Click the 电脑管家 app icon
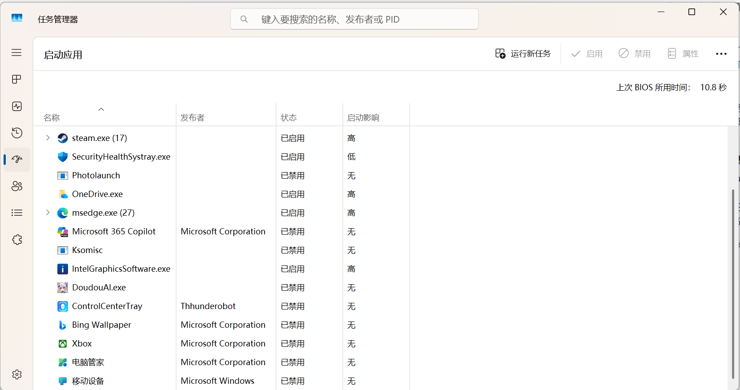Viewport: 740px width, 390px height. (63, 362)
